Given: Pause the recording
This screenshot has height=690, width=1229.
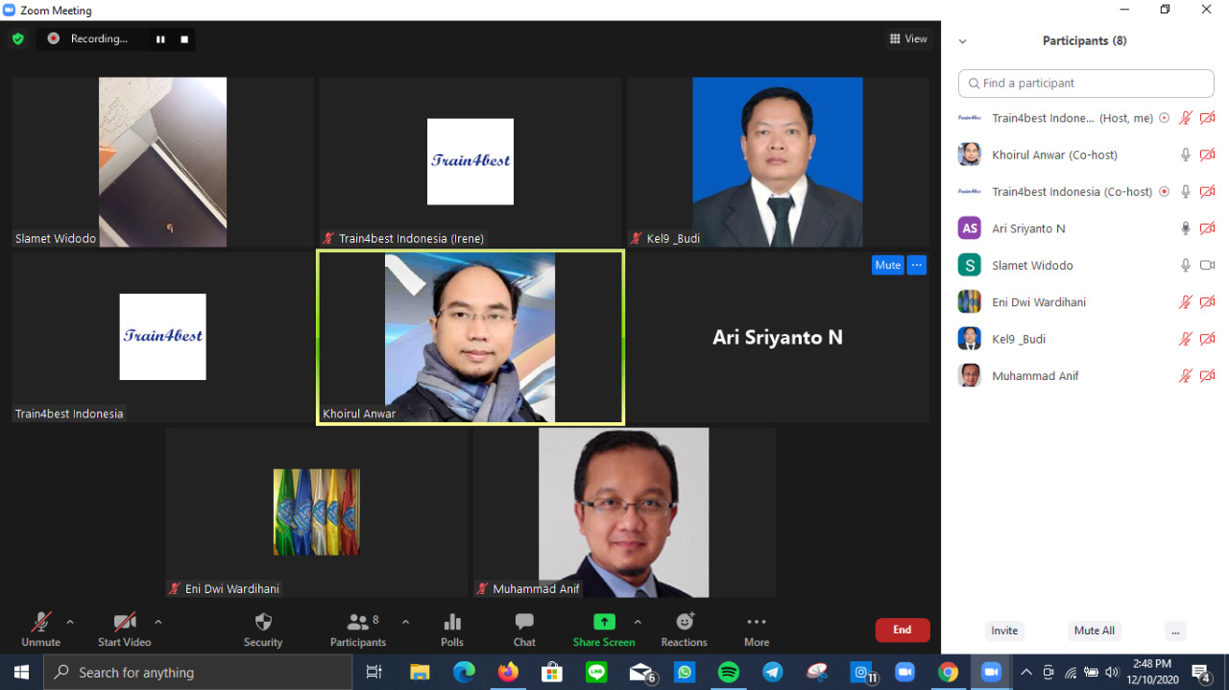Looking at the screenshot, I should (160, 39).
